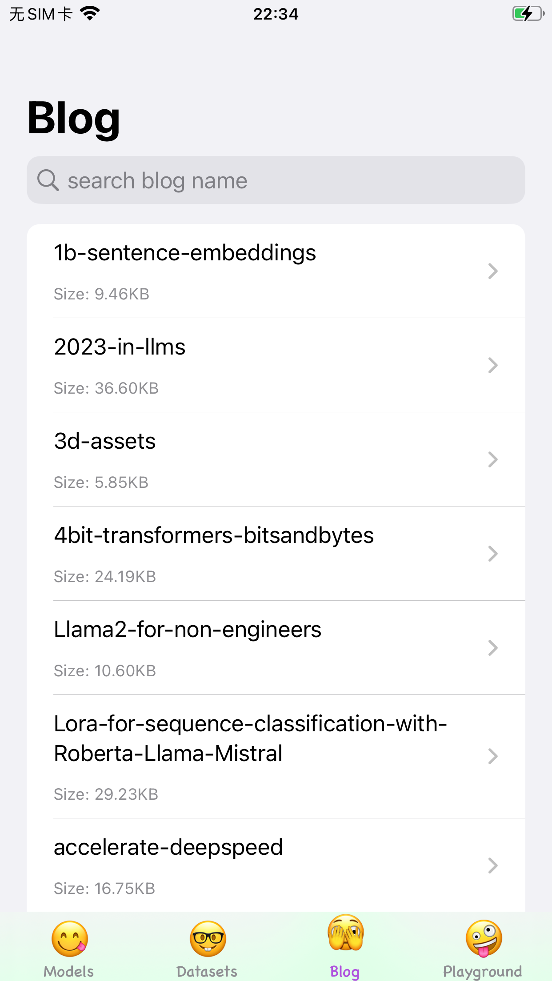Click the chevron next to 3d-assets
The image size is (552, 981).
(x=492, y=459)
